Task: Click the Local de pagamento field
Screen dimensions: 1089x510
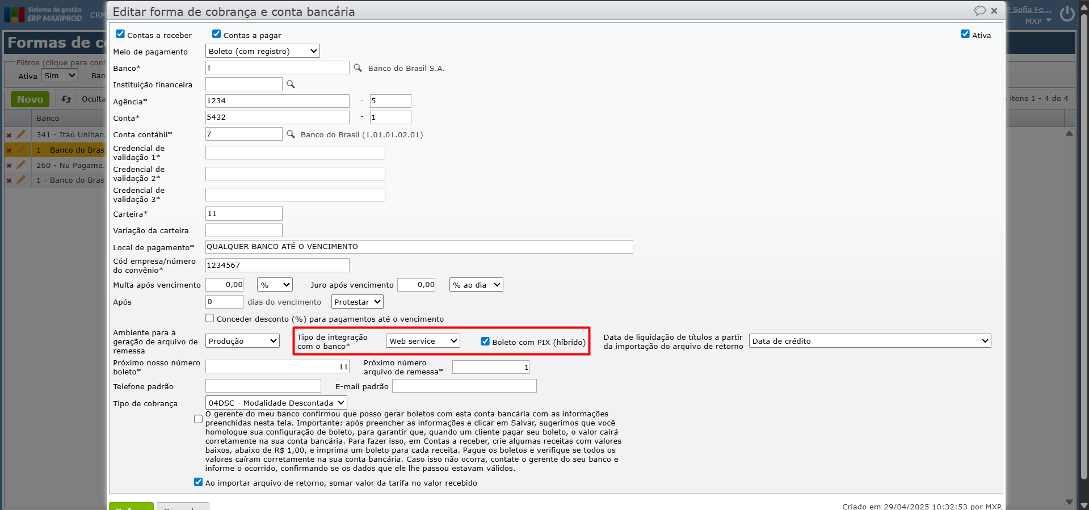Action: (x=419, y=247)
